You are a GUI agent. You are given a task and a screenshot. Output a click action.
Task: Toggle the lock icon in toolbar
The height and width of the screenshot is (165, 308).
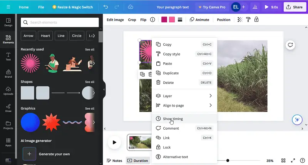[256, 20]
